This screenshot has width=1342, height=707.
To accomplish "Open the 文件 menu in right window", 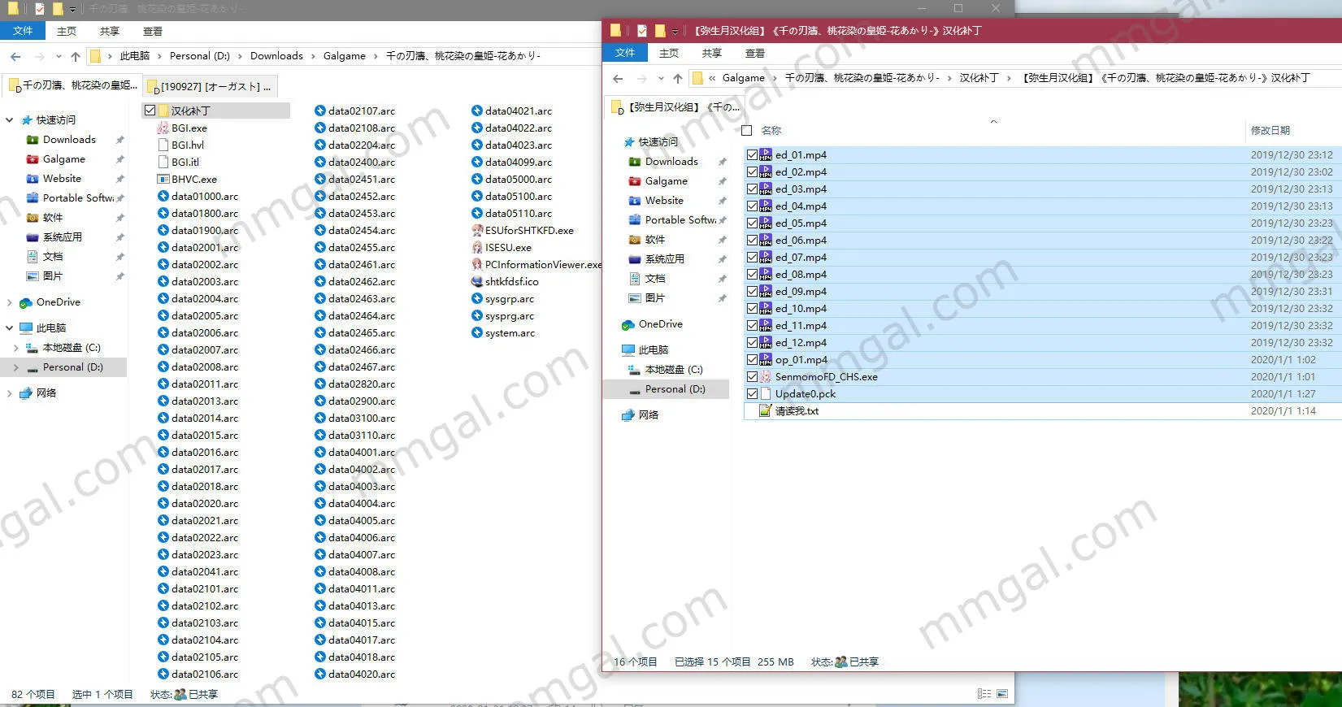I will tap(624, 53).
